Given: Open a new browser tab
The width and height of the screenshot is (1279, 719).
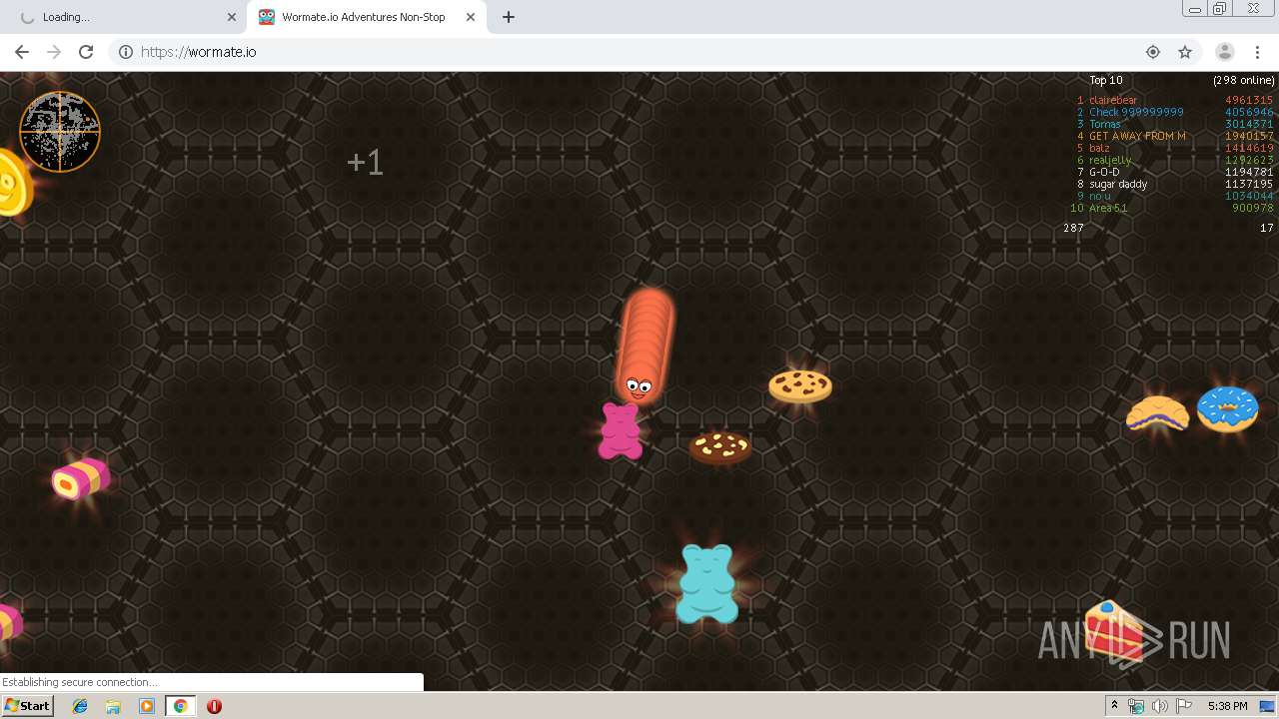Looking at the screenshot, I should [x=509, y=17].
